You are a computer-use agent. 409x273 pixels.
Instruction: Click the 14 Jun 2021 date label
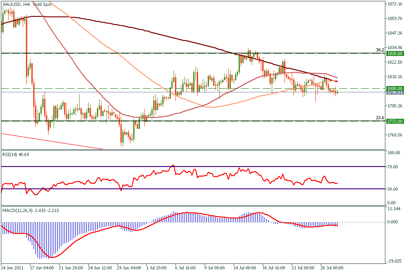tap(12, 268)
